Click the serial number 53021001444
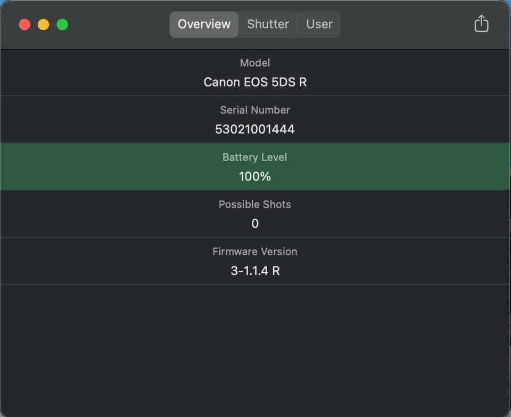511x417 pixels. pyautogui.click(x=255, y=129)
